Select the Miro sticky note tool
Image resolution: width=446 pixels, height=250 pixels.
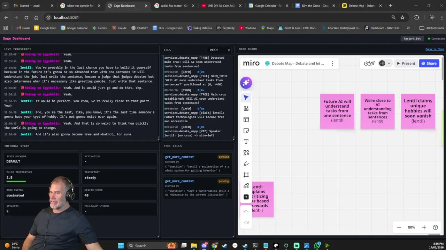click(246, 131)
